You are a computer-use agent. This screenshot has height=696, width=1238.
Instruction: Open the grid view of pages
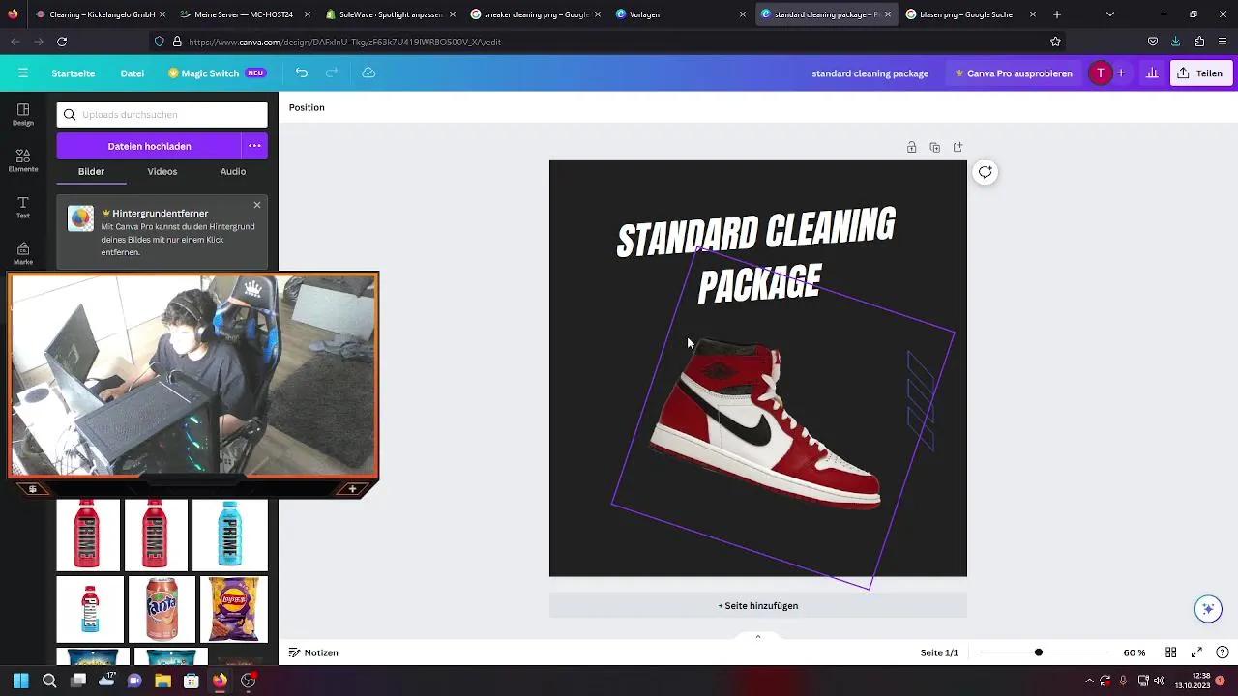pos(1170,652)
